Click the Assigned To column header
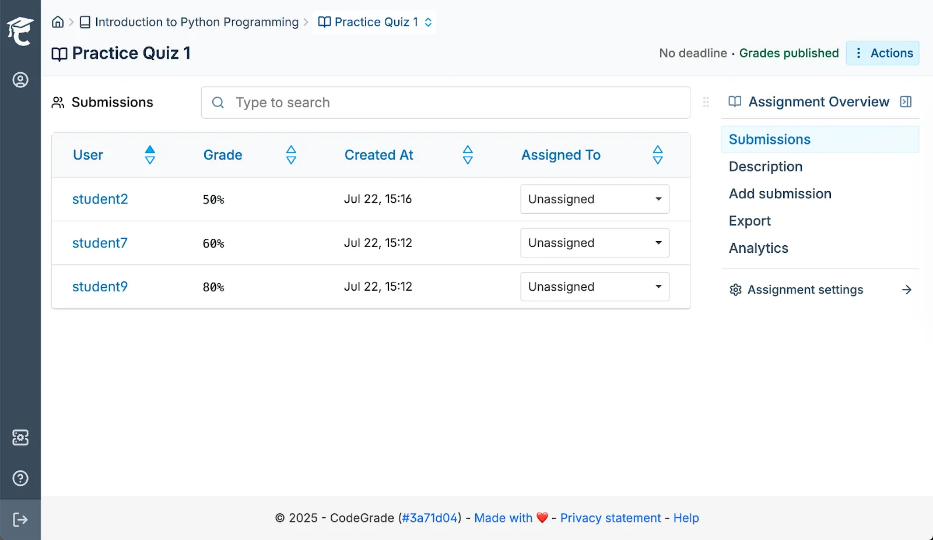 click(561, 155)
